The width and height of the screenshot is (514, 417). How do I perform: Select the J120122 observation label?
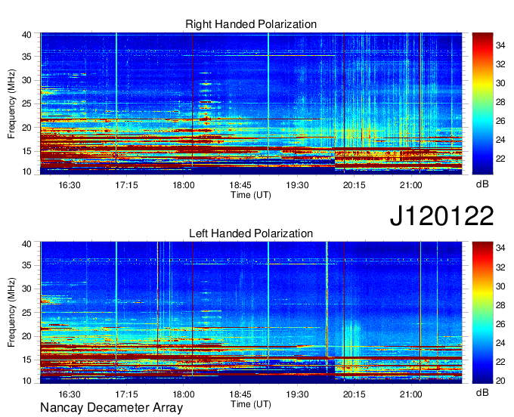coord(441,216)
